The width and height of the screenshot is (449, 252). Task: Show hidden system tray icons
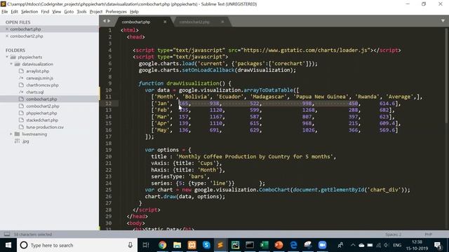tap(353, 245)
